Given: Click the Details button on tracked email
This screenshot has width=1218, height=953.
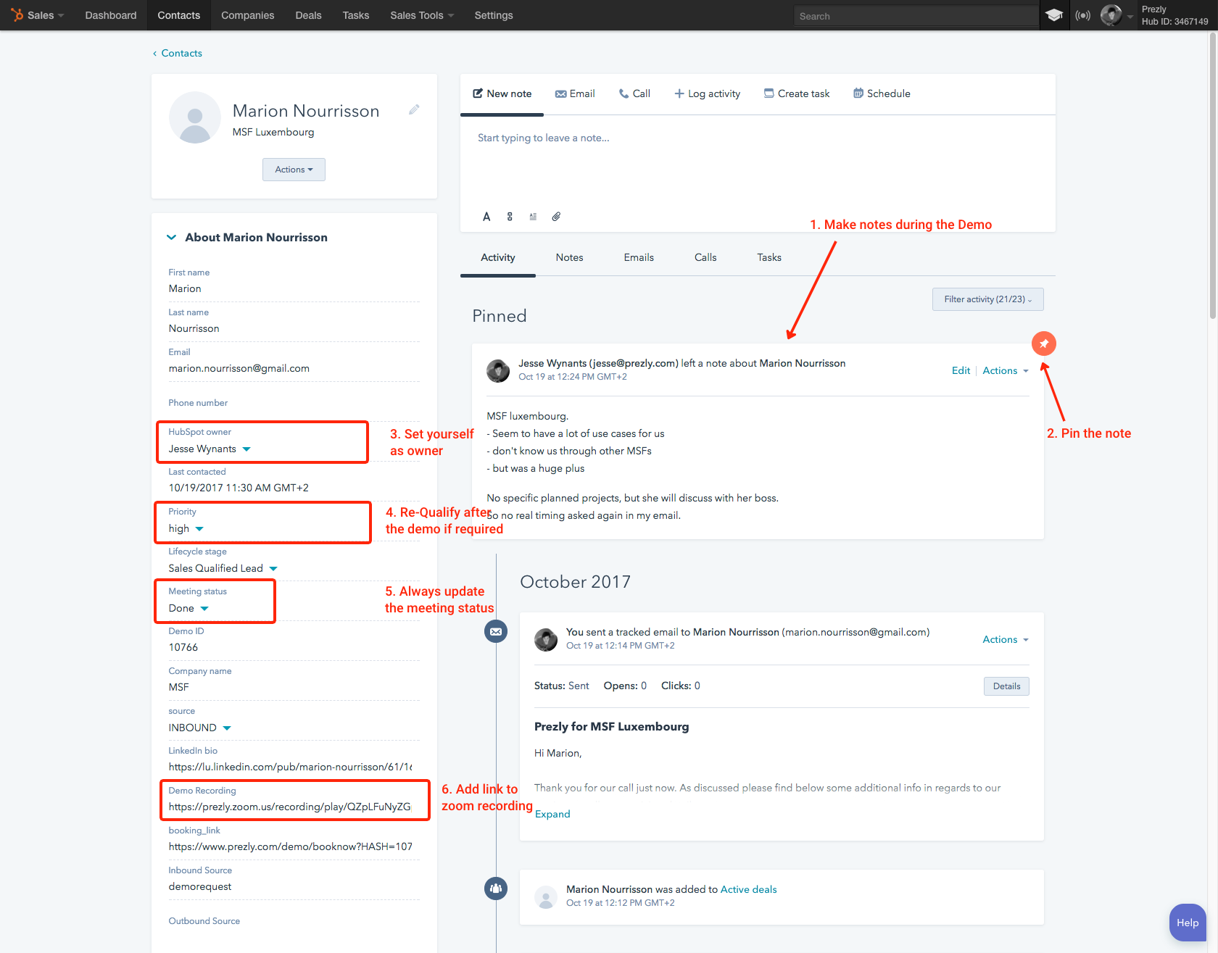Looking at the screenshot, I should click(1006, 686).
